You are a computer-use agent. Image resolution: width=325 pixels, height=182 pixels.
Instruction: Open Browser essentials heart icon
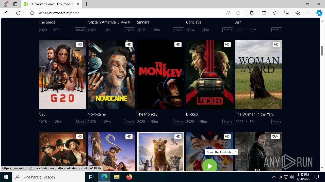click(298, 13)
